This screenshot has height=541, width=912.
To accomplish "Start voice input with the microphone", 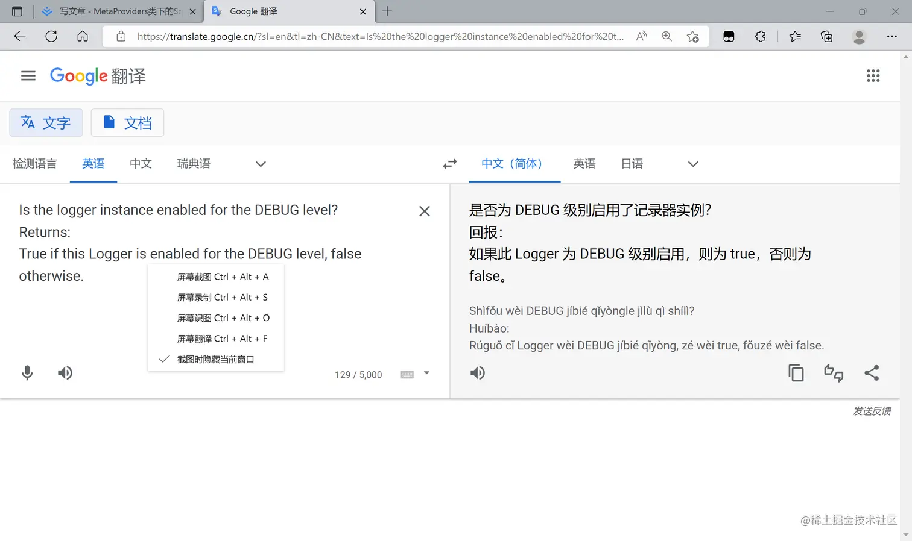I will click(27, 373).
